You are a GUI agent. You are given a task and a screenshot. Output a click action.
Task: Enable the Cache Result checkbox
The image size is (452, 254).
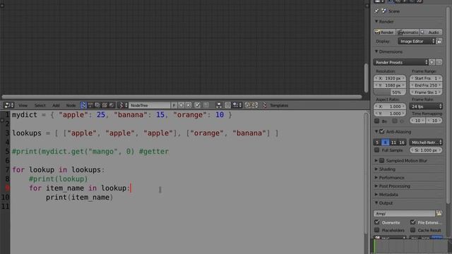tap(413, 230)
